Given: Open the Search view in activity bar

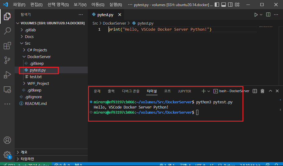Looking at the screenshot, I should coord(7,31).
